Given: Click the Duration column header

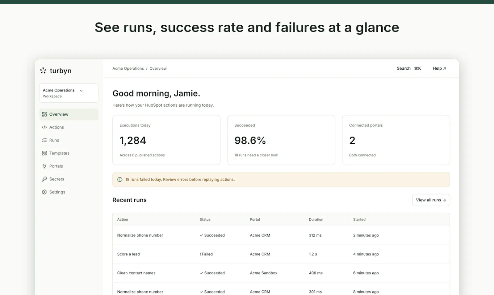Looking at the screenshot, I should pos(316,219).
